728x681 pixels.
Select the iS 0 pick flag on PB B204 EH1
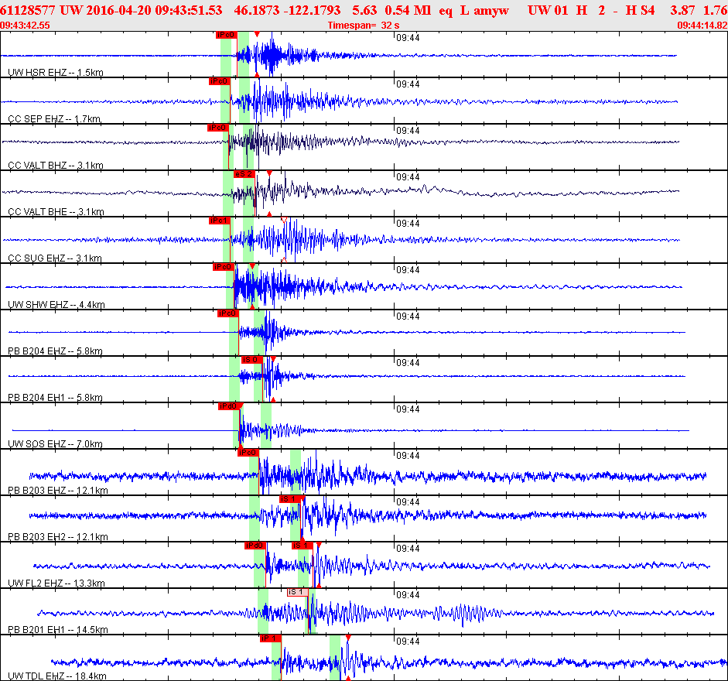[251, 360]
